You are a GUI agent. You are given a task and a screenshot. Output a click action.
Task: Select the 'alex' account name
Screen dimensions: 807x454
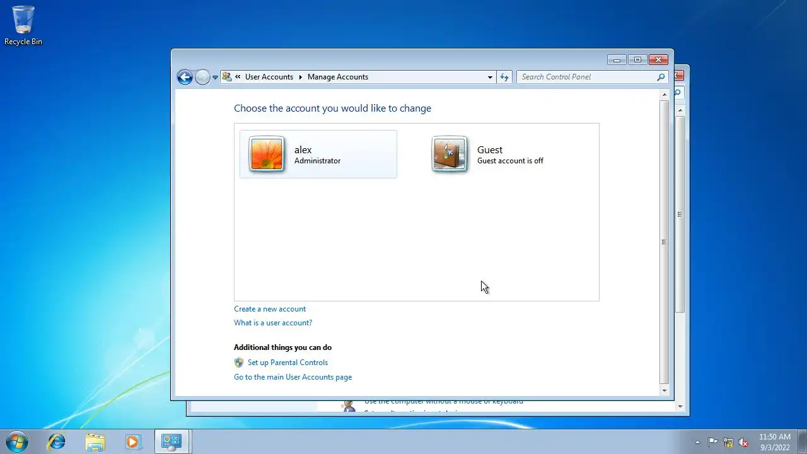[303, 150]
